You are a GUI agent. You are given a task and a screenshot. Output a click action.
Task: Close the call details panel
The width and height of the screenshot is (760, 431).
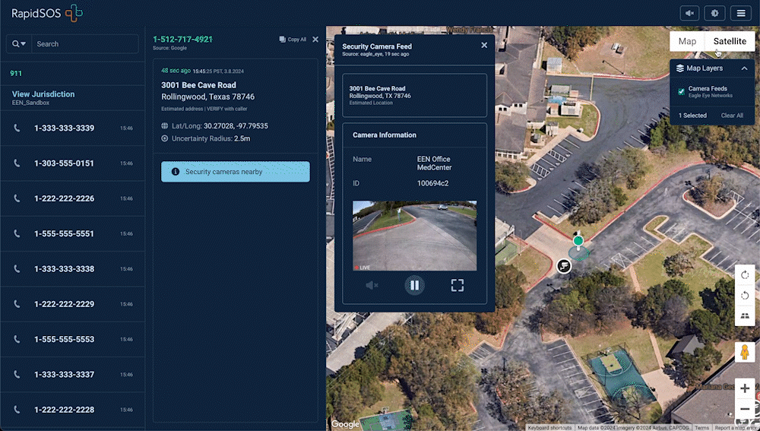coord(315,40)
